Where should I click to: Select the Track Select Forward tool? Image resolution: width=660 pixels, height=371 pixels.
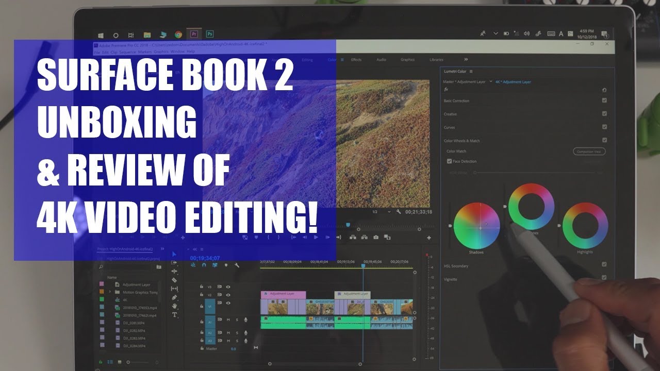pyautogui.click(x=174, y=263)
